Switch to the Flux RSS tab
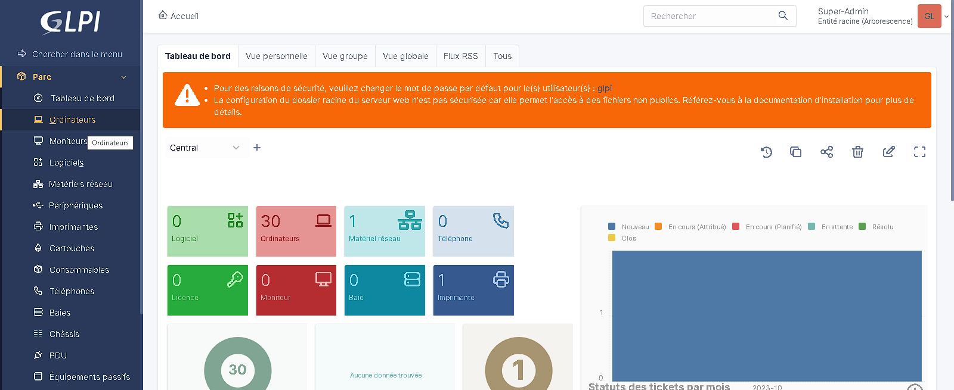 [x=460, y=56]
